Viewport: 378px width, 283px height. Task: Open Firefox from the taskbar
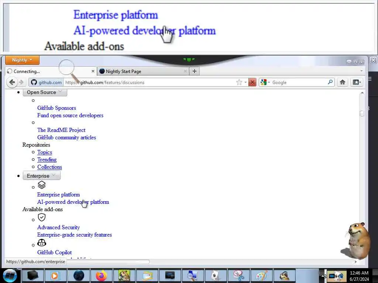[101, 276]
